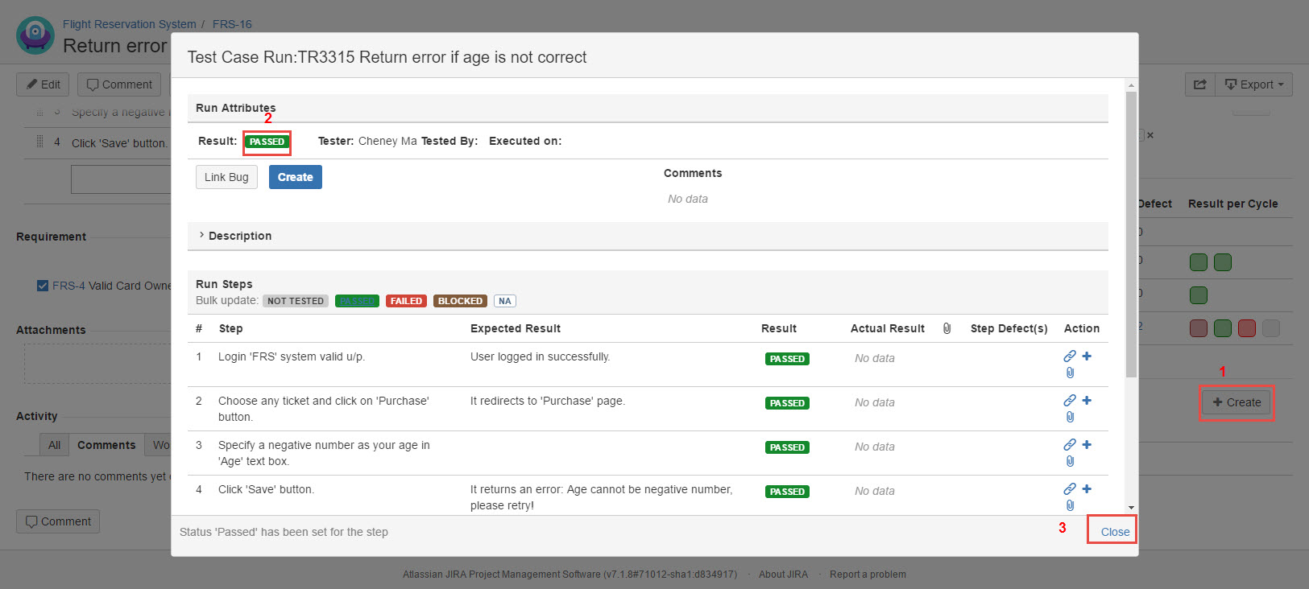Click the link icon for step 1
This screenshot has height=589, width=1309.
click(x=1069, y=356)
